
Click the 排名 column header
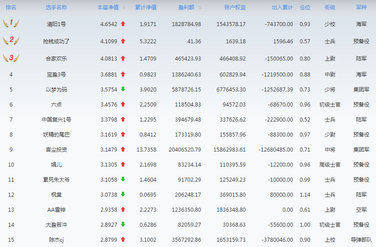(x=11, y=8)
